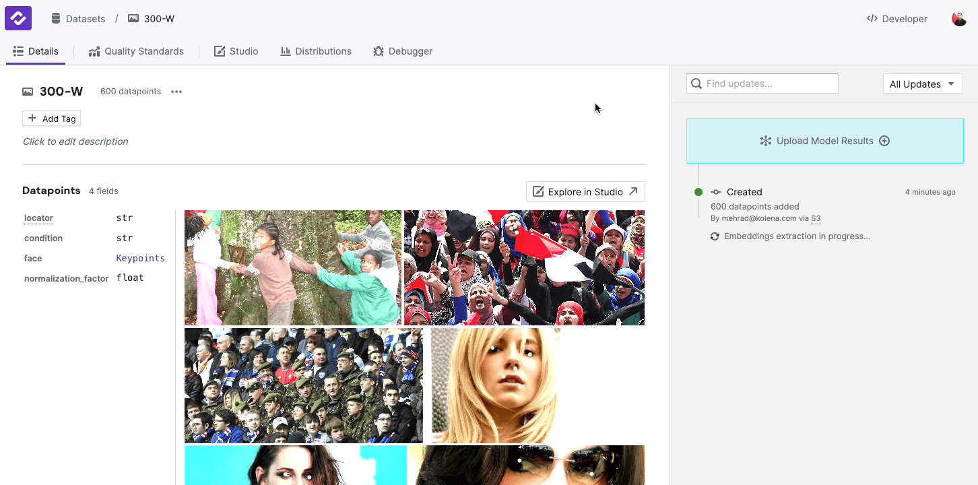Image resolution: width=978 pixels, height=485 pixels.
Task: Click to edit the dataset description
Action: [x=75, y=141]
